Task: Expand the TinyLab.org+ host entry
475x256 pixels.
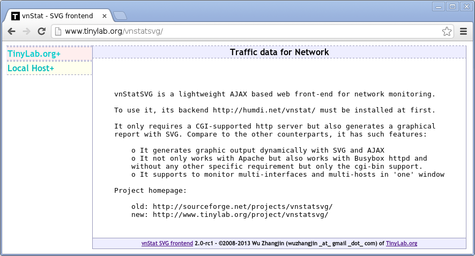Action: pos(34,54)
